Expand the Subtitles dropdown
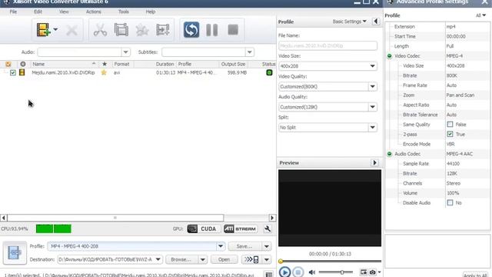The image size is (492, 277). point(249,52)
